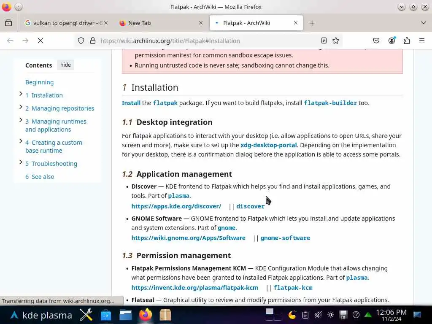Open the 12:06 PM clock calendar
Image resolution: width=432 pixels, height=324 pixels.
pos(391,315)
